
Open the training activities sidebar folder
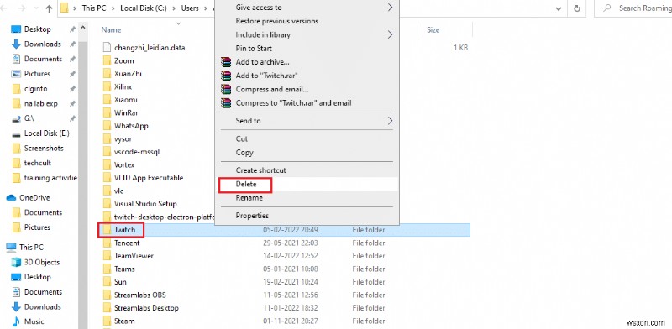50,178
